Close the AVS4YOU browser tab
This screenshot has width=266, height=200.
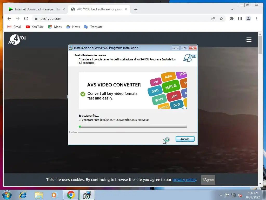tap(126, 9)
